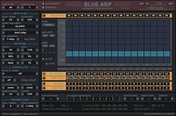Increase truncate G10 with right arrow
Screen dimensions: 176x116
point(37,20)
